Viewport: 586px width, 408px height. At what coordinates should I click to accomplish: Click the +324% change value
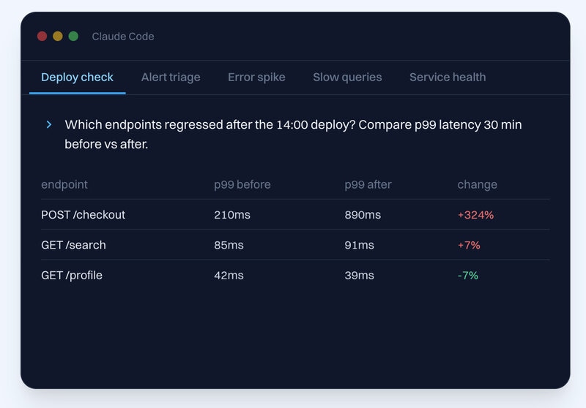point(475,215)
